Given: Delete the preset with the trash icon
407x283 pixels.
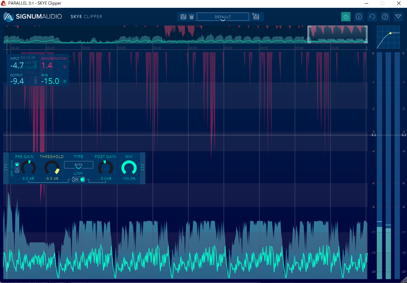Looking at the screenshot, I should click(x=192, y=17).
